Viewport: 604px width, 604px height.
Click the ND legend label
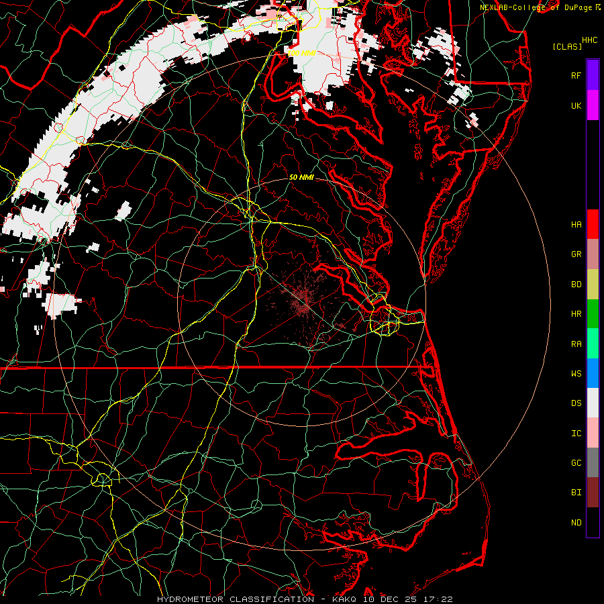[576, 523]
